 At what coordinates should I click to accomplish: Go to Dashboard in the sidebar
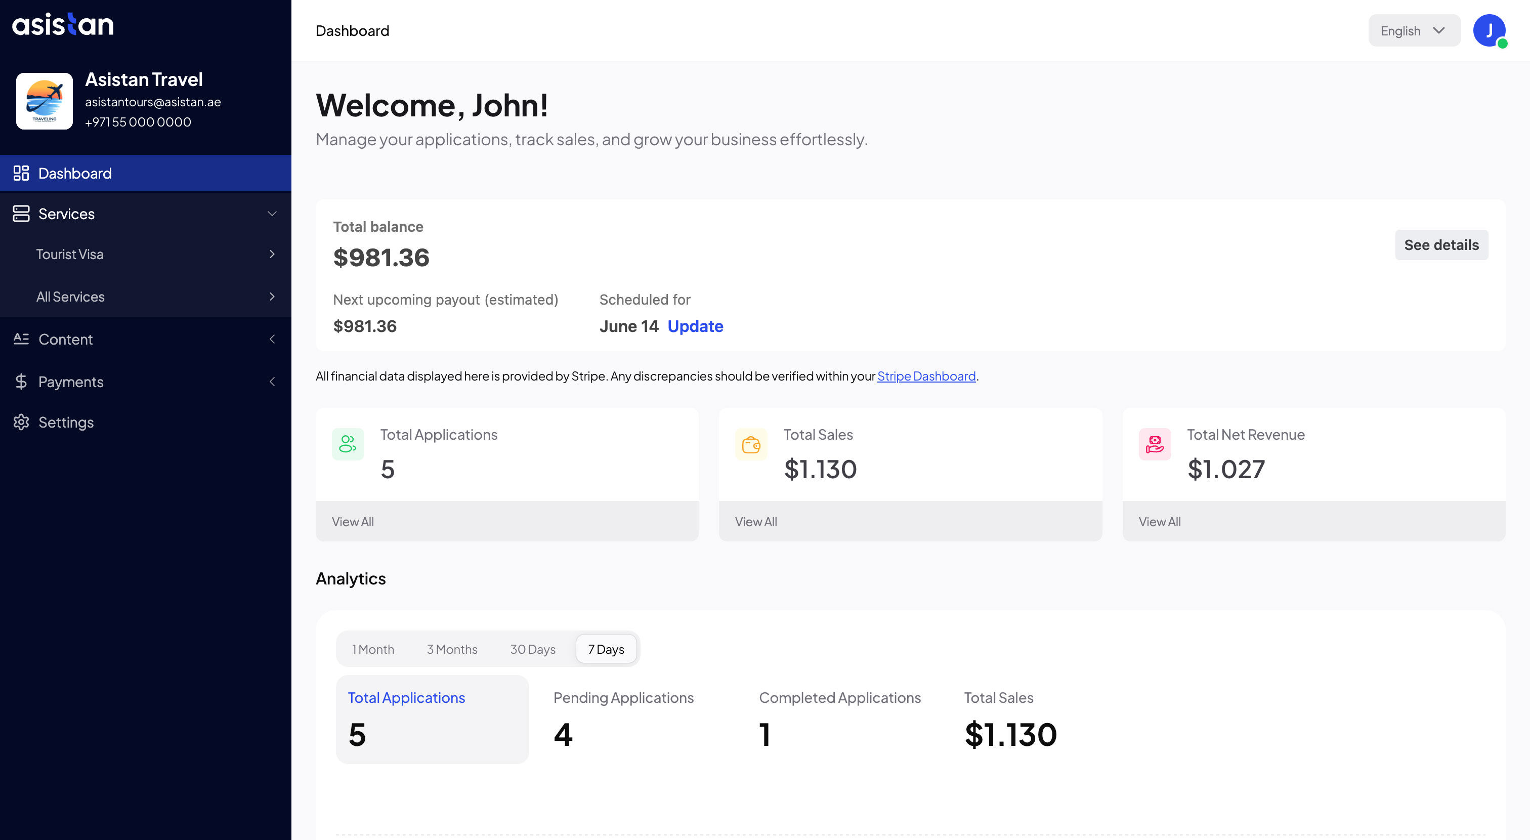click(x=146, y=173)
